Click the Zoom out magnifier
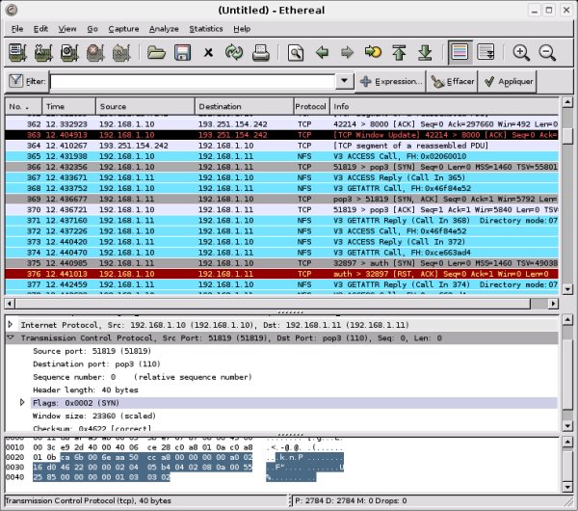 point(547,53)
